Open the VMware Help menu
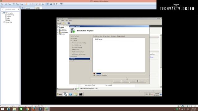198x111 pixels. tap(22, 4)
